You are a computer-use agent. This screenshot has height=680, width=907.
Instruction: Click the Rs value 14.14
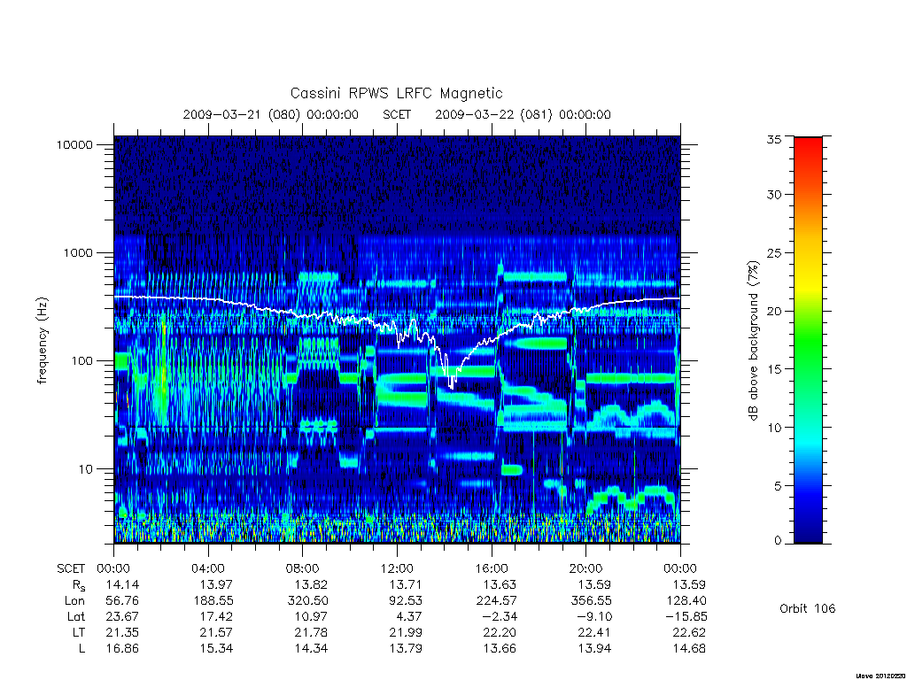pos(122,584)
